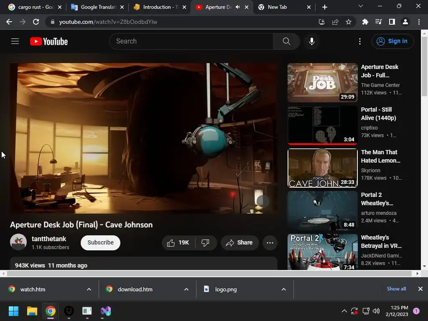Focus the YouTube Search field

point(191,41)
